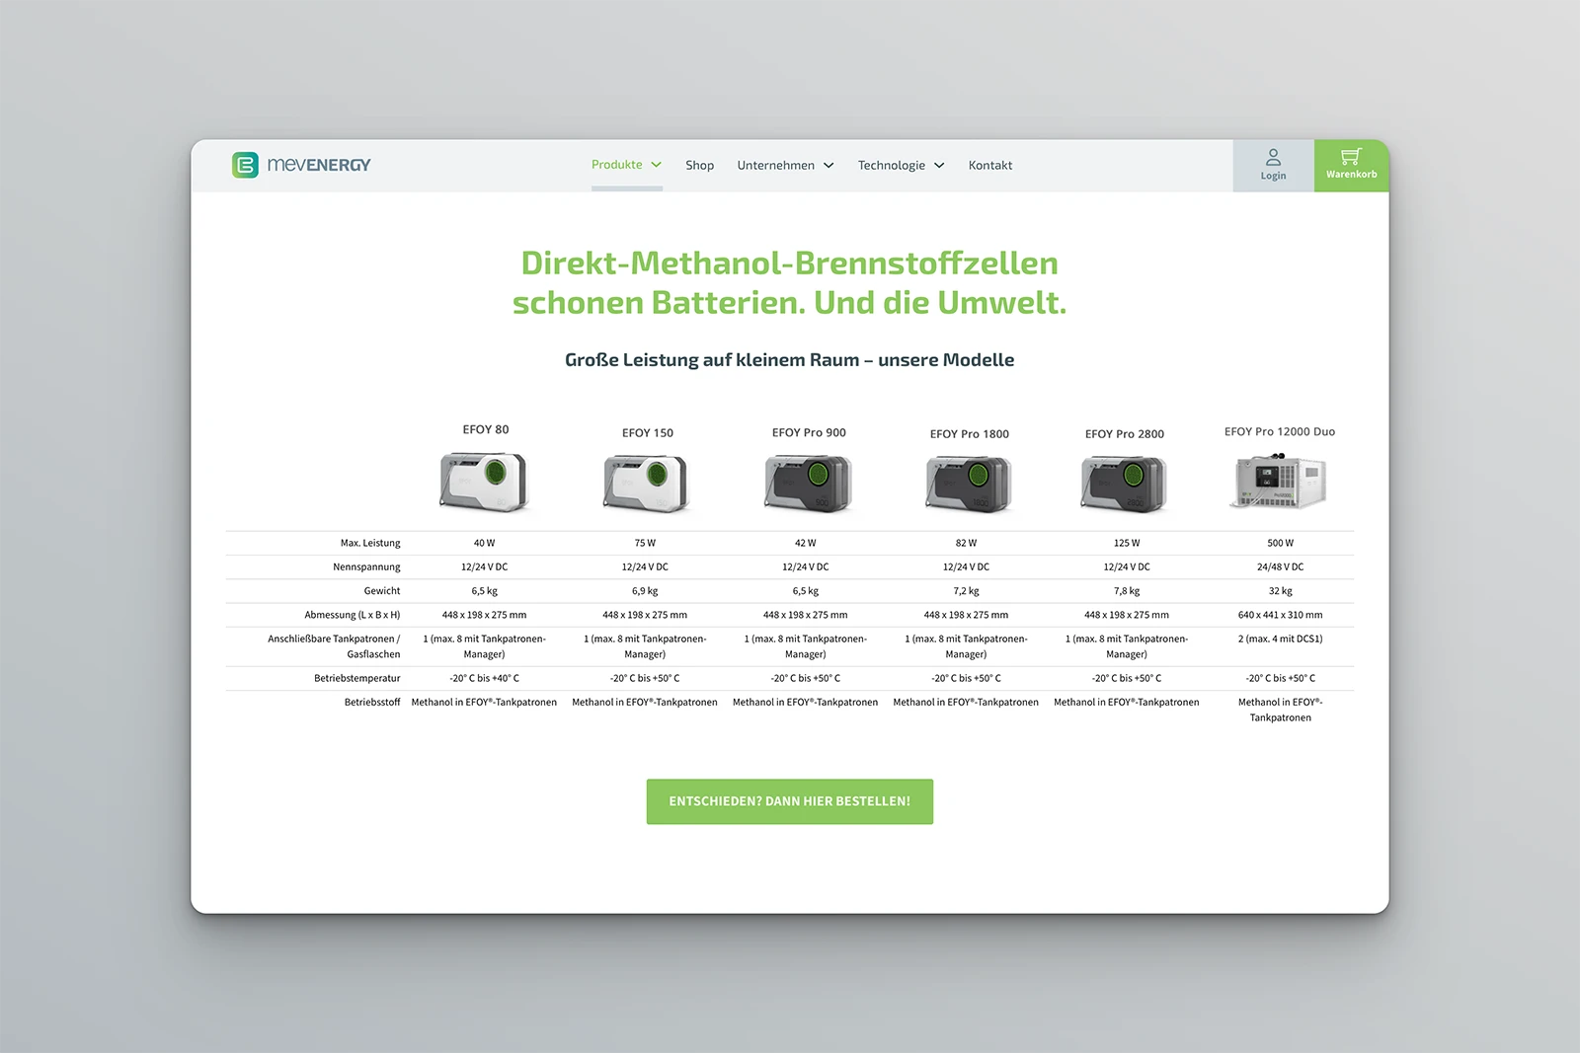Click 'Anschließbare Tankpatronen / Gasflaschen' label
Image resolution: width=1580 pixels, height=1053 pixels.
click(334, 646)
